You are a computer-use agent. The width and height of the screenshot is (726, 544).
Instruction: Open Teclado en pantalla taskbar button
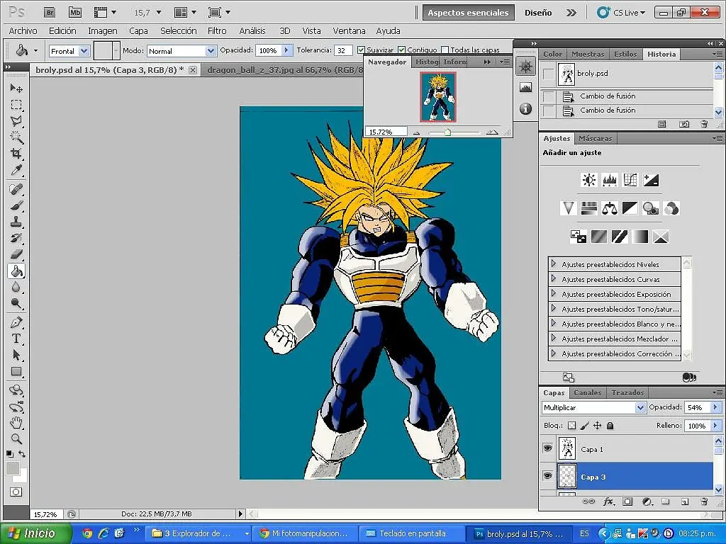point(412,533)
